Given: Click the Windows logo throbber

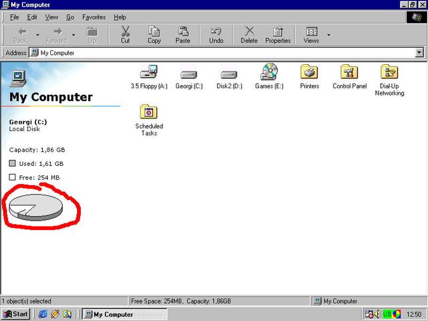Looking at the screenshot, I should 416,17.
